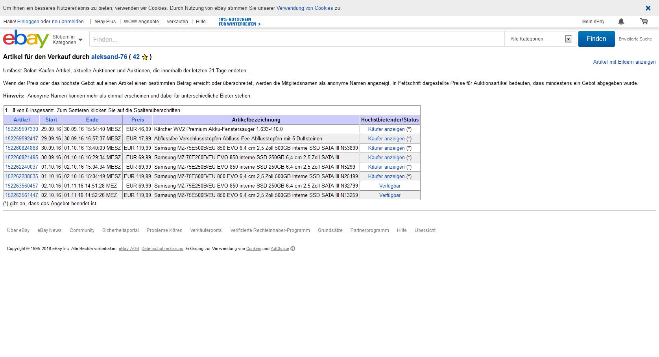Open Datenschutzerklärung link

tap(162, 248)
